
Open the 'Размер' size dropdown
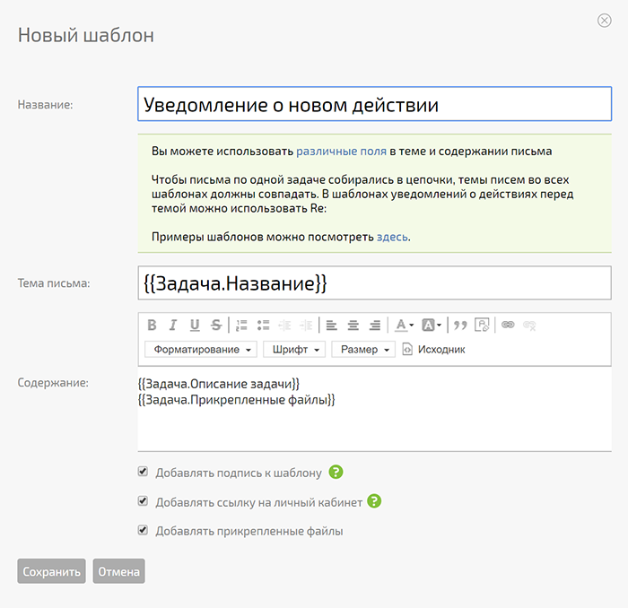(x=363, y=349)
